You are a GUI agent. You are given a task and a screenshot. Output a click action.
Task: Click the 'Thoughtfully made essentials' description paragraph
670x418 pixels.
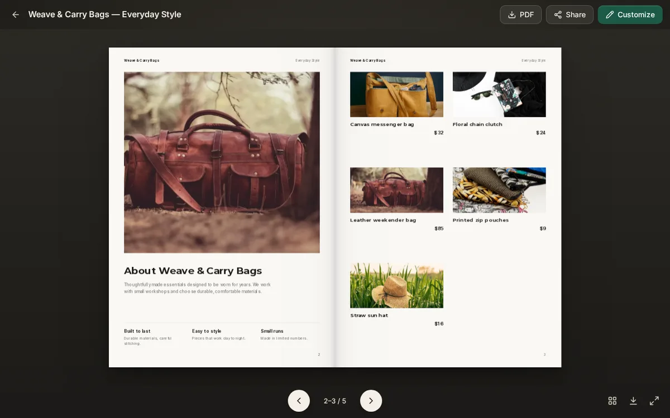pos(197,288)
